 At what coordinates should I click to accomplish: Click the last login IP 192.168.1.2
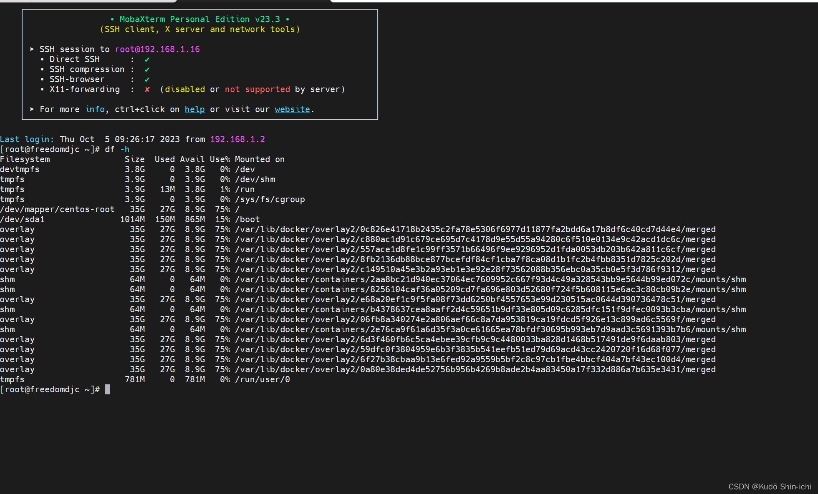click(237, 139)
